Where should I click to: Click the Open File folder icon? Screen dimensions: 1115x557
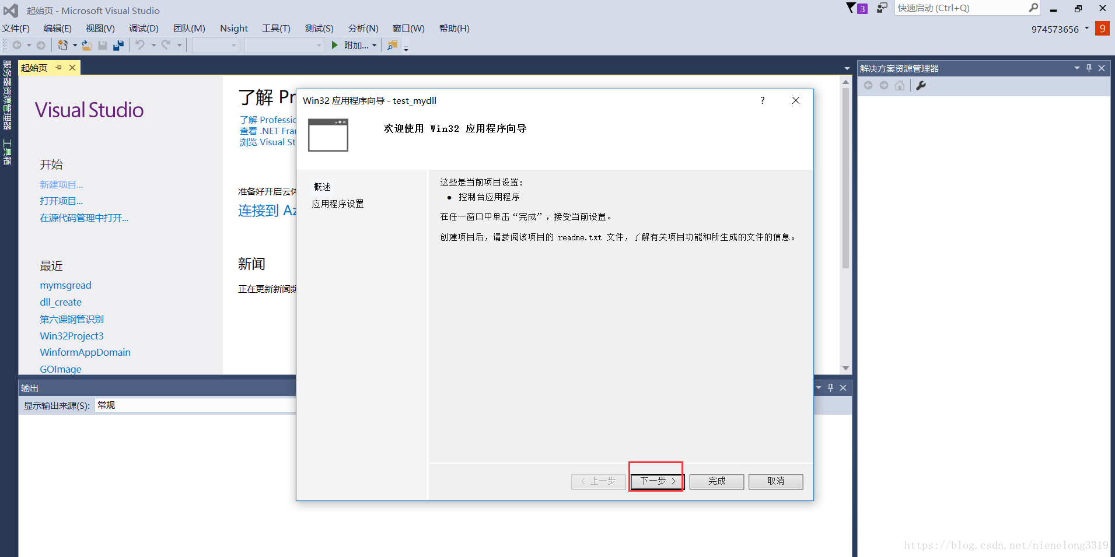click(x=87, y=45)
